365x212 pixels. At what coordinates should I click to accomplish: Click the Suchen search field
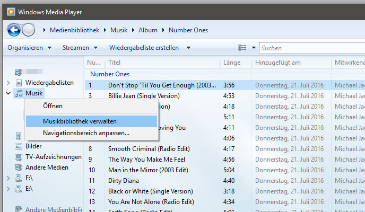[x=312, y=48]
